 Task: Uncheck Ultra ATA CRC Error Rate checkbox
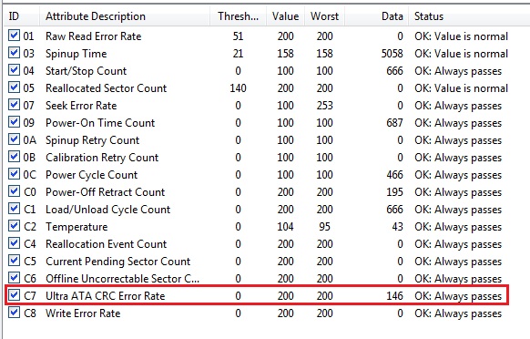click(14, 295)
